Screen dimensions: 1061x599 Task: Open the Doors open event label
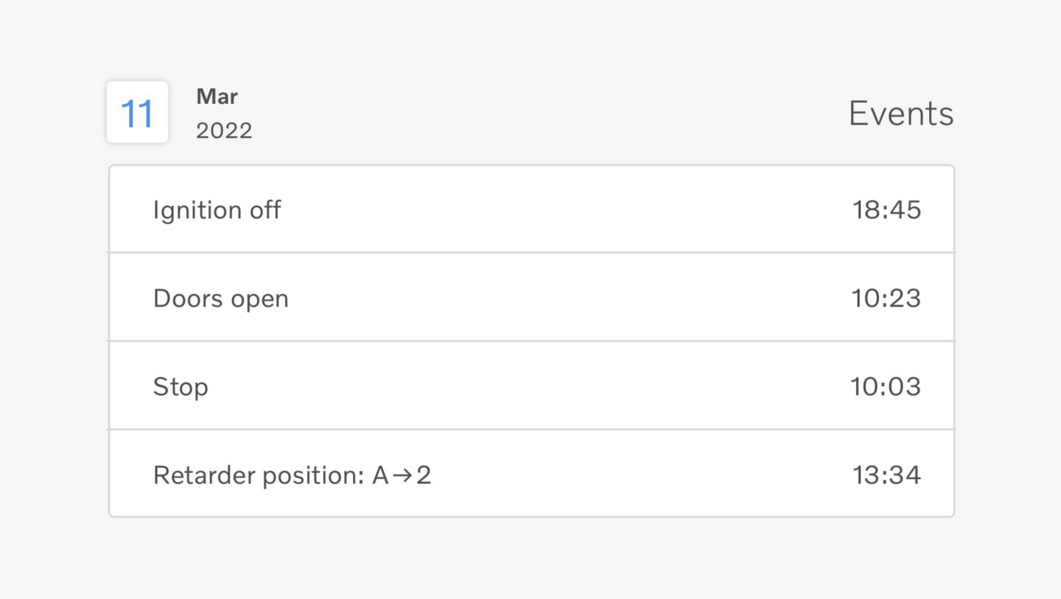click(x=220, y=298)
